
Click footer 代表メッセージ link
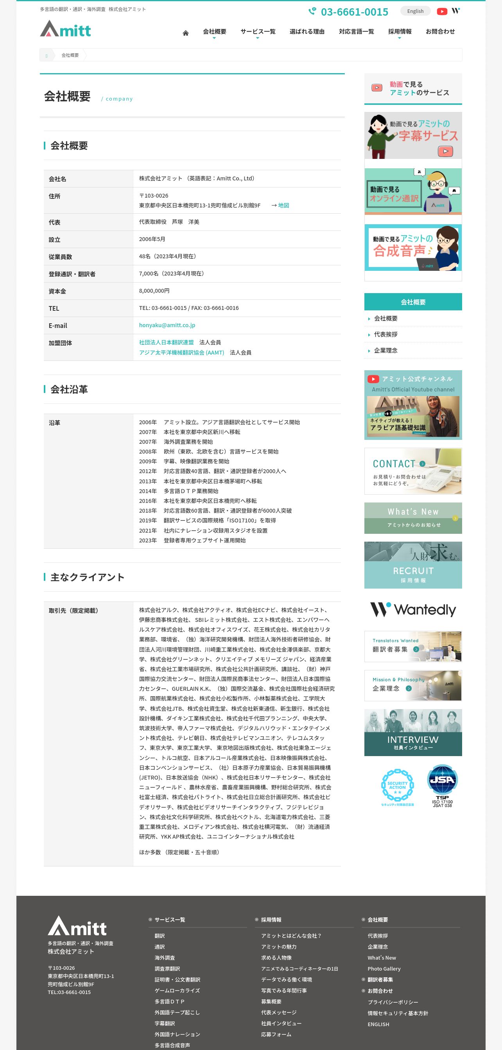point(279,1012)
